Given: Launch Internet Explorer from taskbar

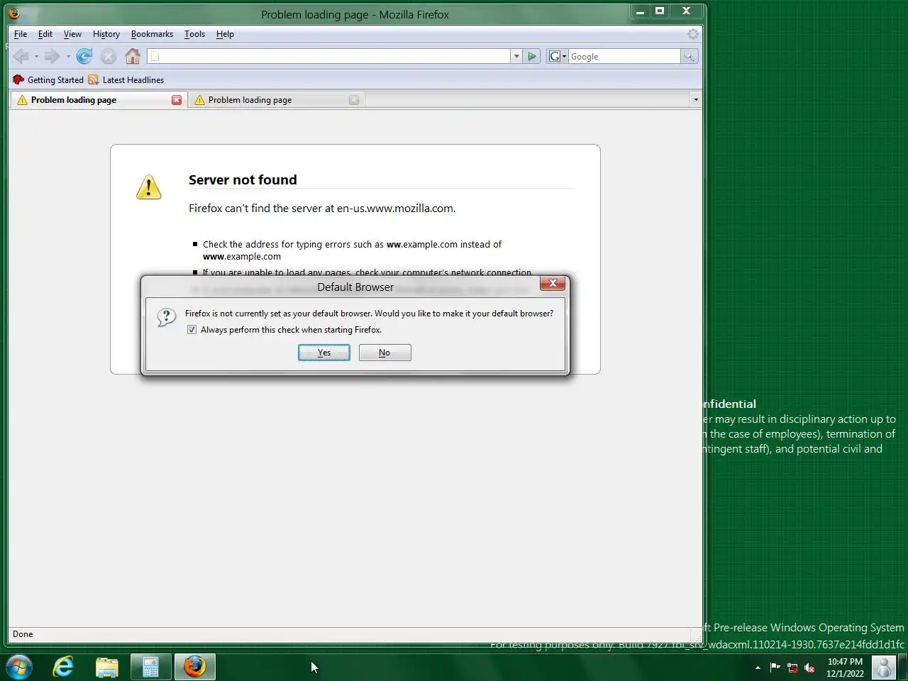Looking at the screenshot, I should coord(63,667).
